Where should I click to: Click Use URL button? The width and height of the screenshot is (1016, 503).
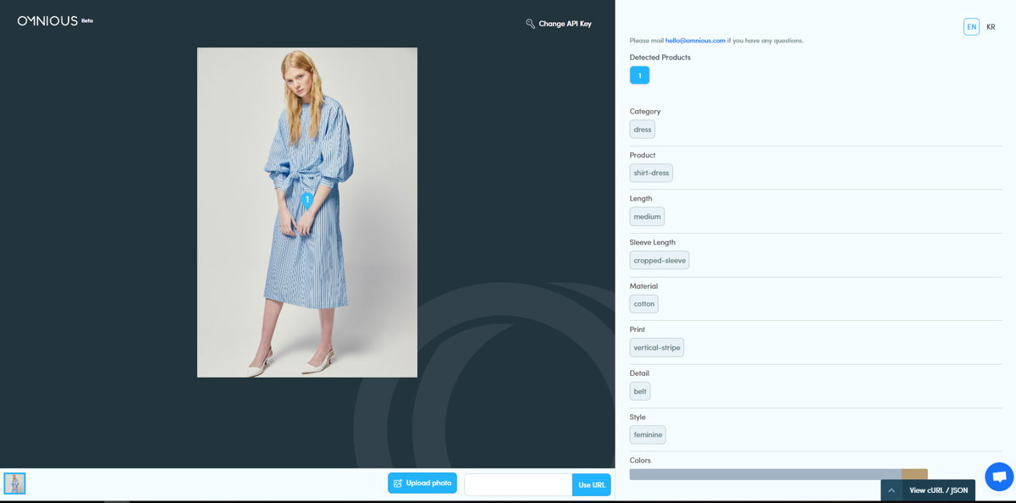click(592, 484)
